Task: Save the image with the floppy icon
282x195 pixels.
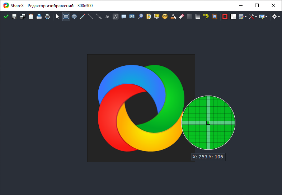Action: [14, 17]
